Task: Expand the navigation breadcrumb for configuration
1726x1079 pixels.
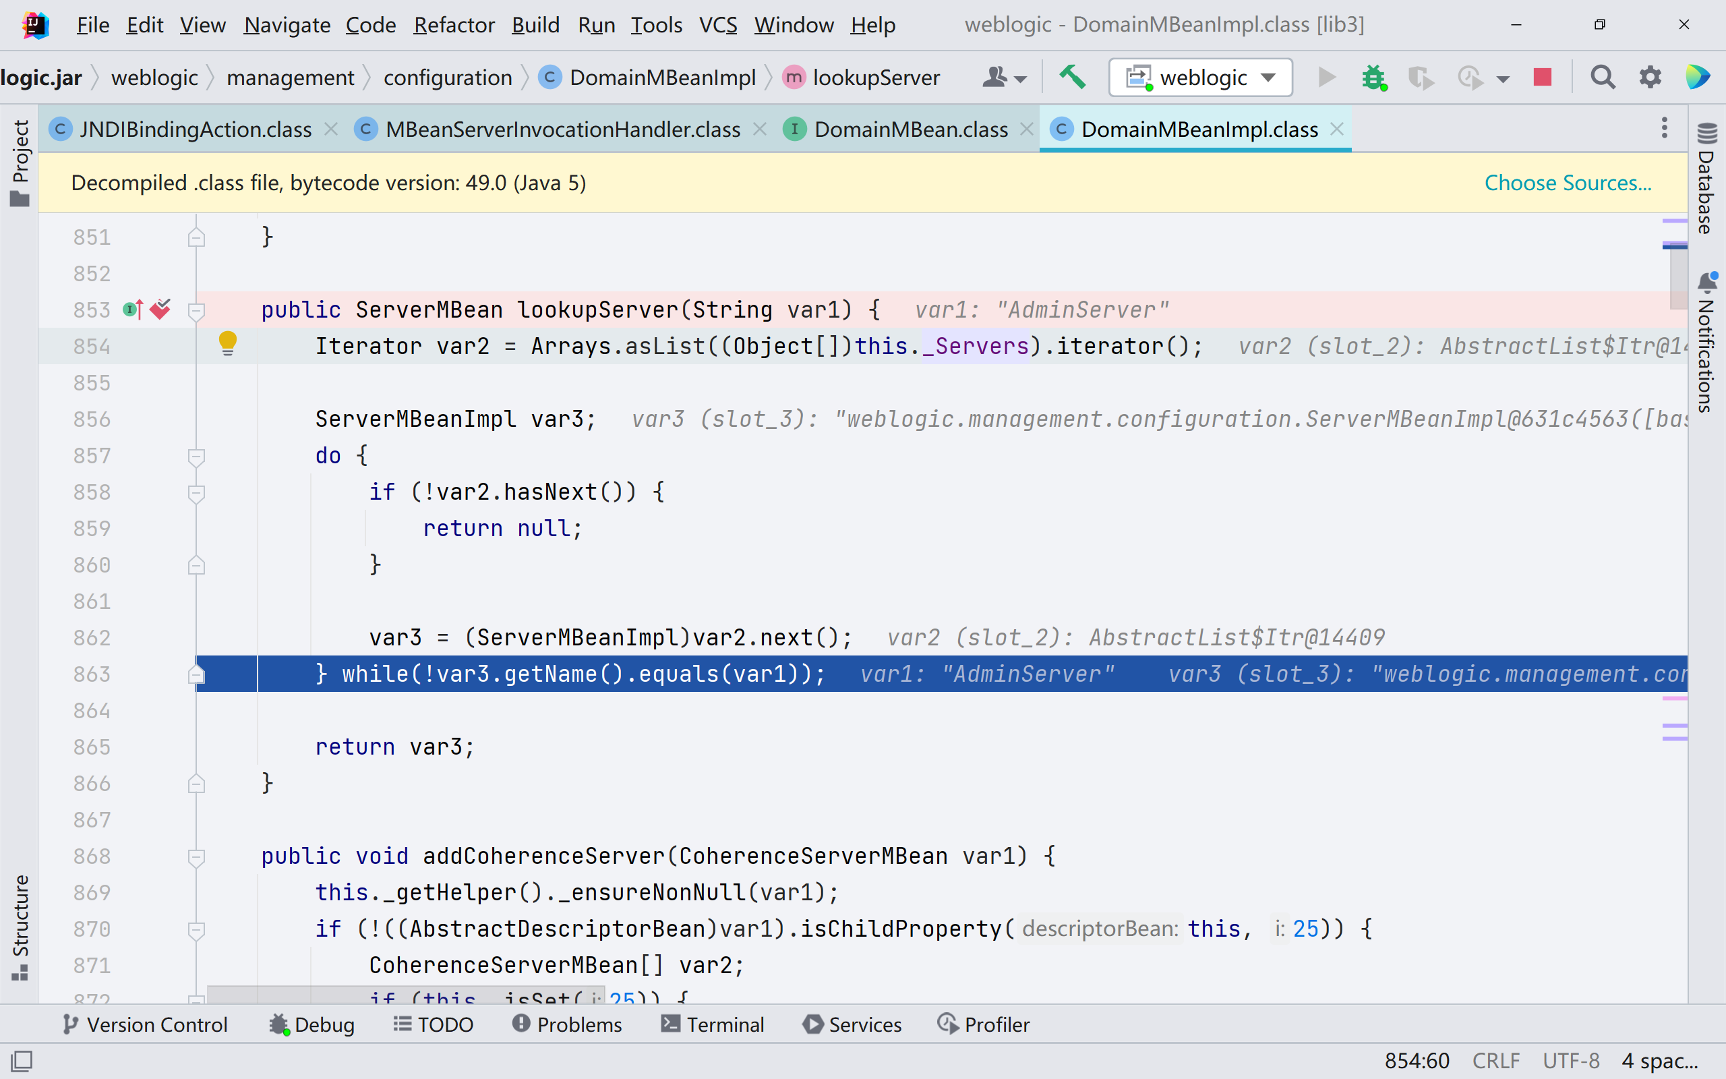Action: (446, 77)
